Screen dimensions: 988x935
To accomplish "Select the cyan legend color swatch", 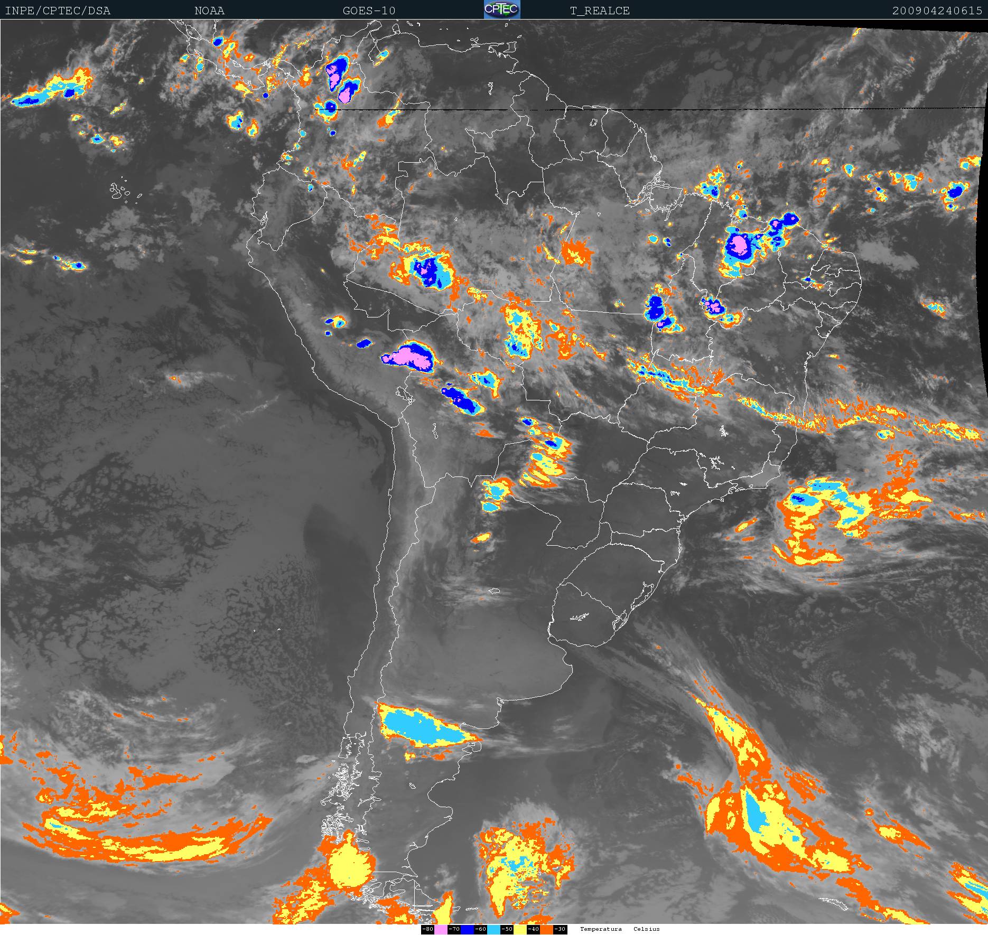I will tap(493, 929).
